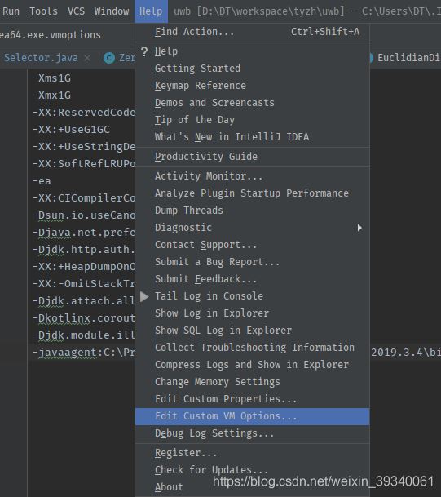Viewport: 441px width, 497px height.
Task: Close the Selector.java tab
Action: pos(87,58)
